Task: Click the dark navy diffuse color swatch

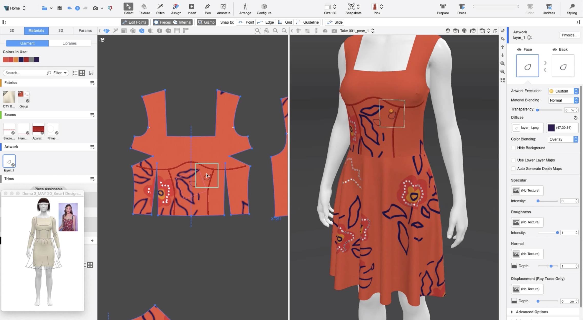Action: tap(551, 128)
